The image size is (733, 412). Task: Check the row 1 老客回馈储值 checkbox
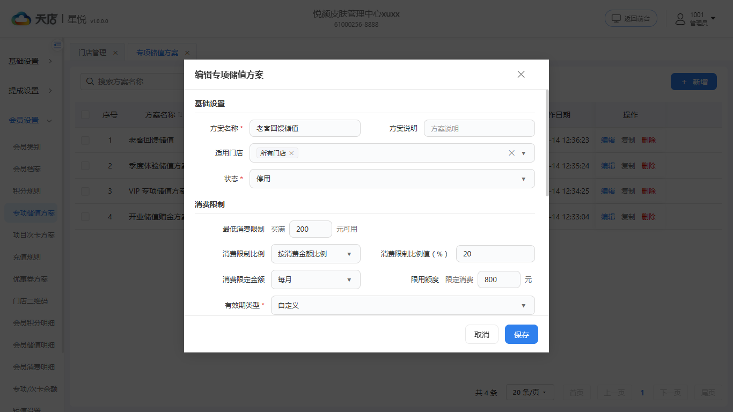85,140
